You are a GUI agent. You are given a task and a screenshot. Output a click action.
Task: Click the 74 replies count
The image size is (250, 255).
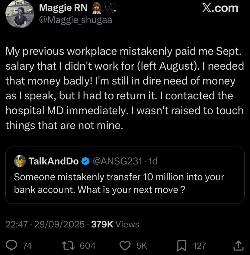pyautogui.click(x=27, y=246)
